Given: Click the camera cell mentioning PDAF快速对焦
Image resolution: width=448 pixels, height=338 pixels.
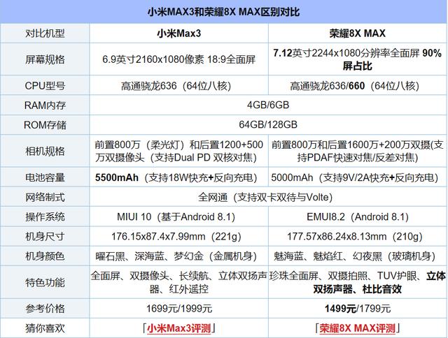Looking at the screenshot, I should [x=358, y=151].
